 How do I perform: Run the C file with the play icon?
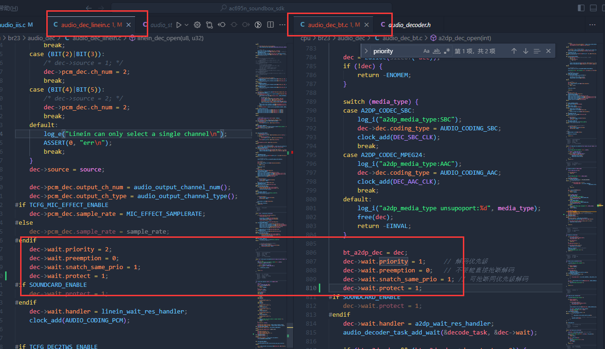[179, 25]
